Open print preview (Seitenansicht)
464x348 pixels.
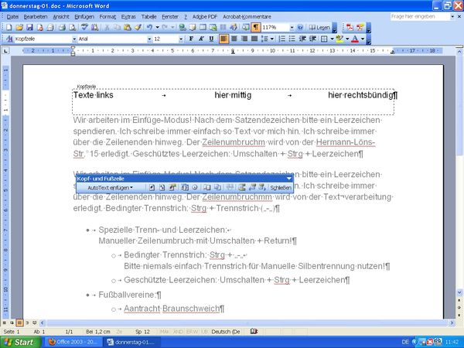click(72, 28)
